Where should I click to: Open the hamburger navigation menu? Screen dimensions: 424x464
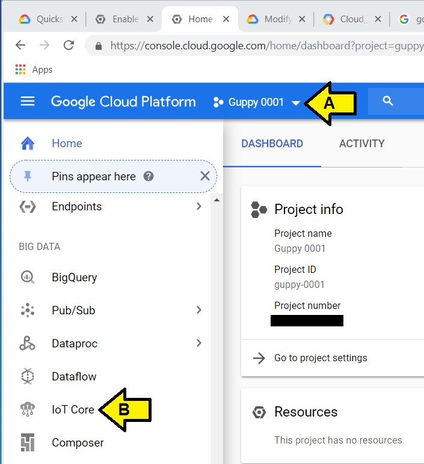coord(28,102)
